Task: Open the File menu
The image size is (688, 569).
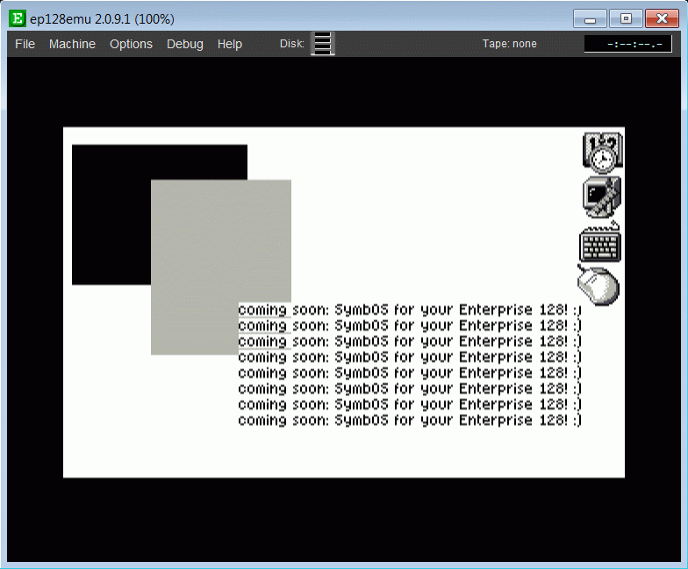Action: click(x=25, y=44)
